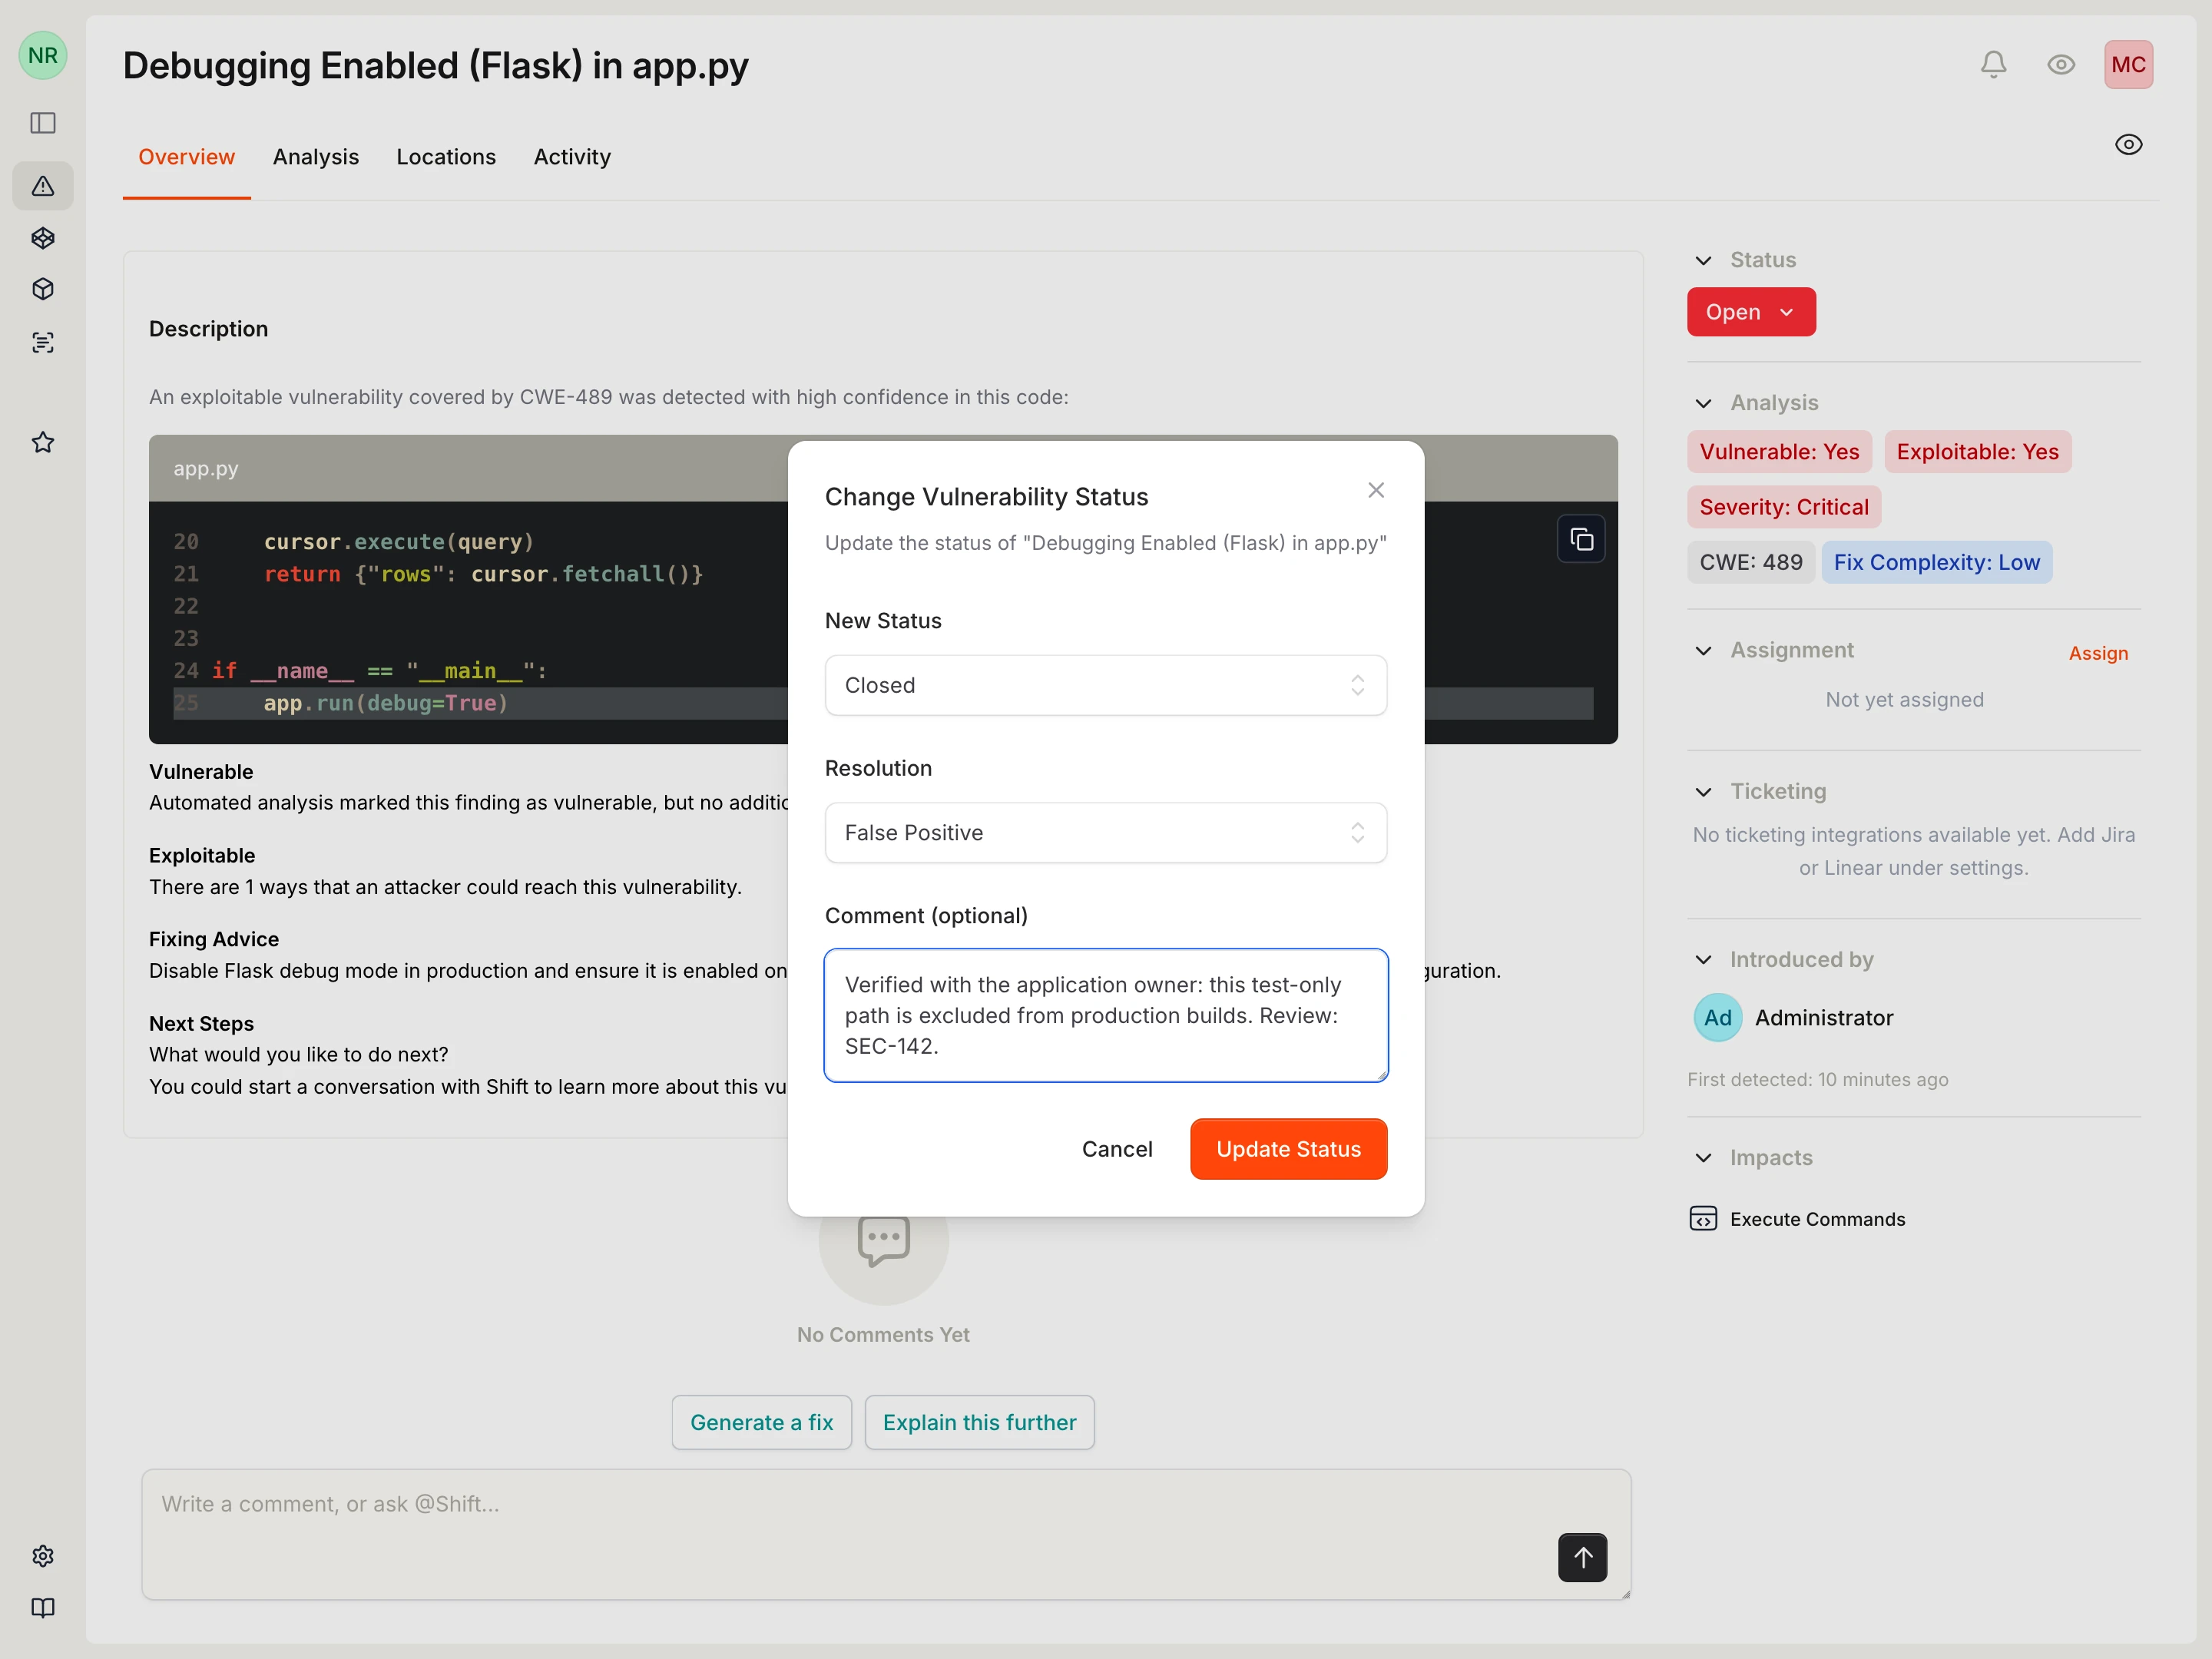Click the Update Status button
Image resolution: width=2212 pixels, height=1659 pixels.
point(1288,1149)
